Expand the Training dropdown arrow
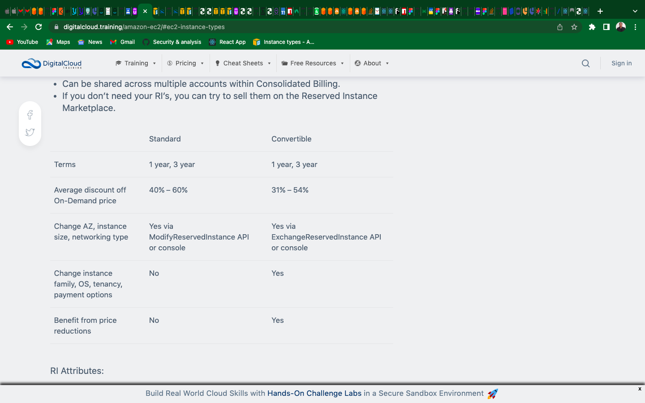Image resolution: width=645 pixels, height=403 pixels. (x=155, y=64)
